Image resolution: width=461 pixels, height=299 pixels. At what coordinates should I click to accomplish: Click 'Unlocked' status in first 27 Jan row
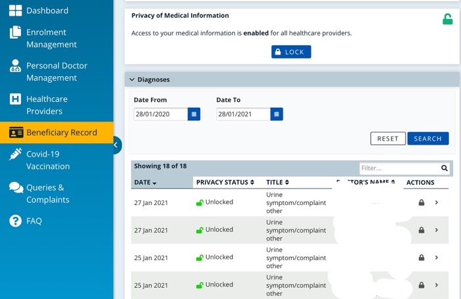click(219, 202)
